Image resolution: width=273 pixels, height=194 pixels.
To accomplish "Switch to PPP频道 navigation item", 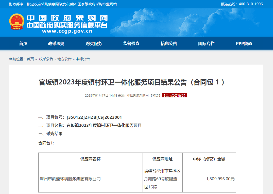I will [244, 44].
